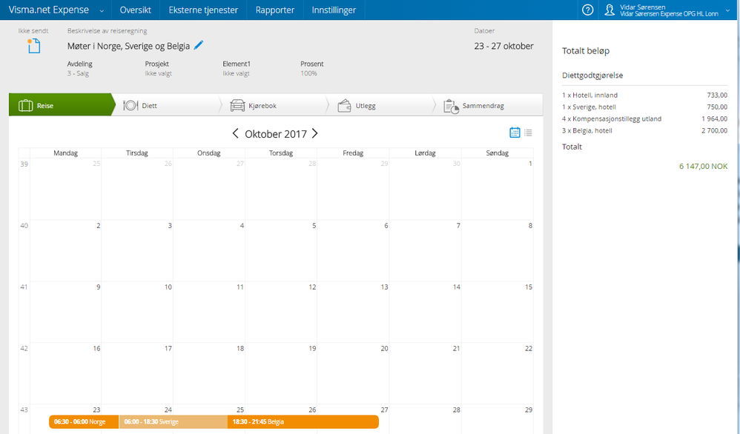Select calendar day 16
This screenshot has height=434, width=740.
click(x=96, y=349)
